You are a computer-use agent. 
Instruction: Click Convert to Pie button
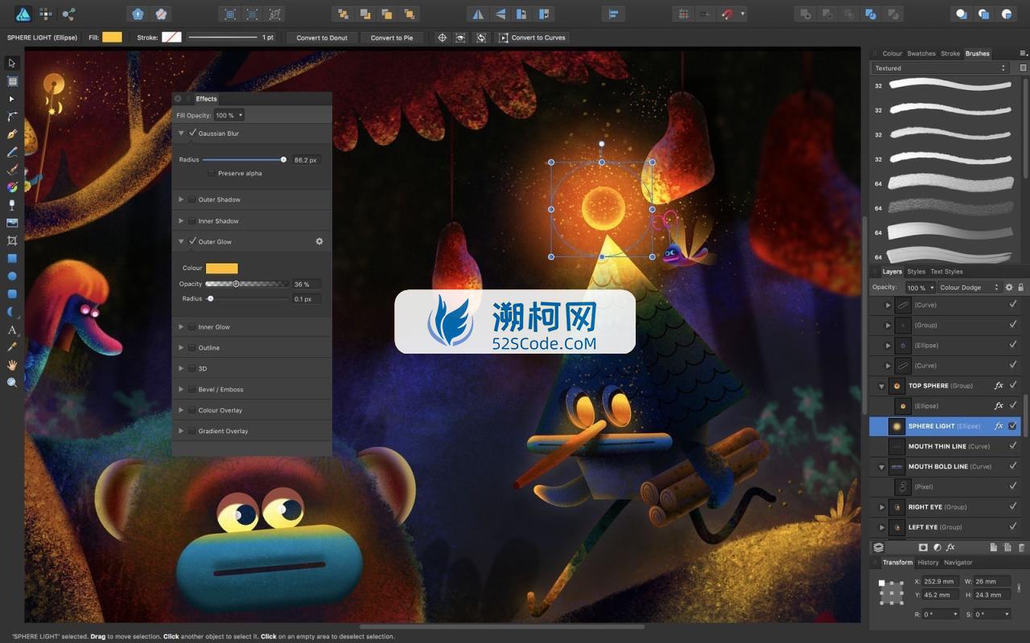pos(392,38)
